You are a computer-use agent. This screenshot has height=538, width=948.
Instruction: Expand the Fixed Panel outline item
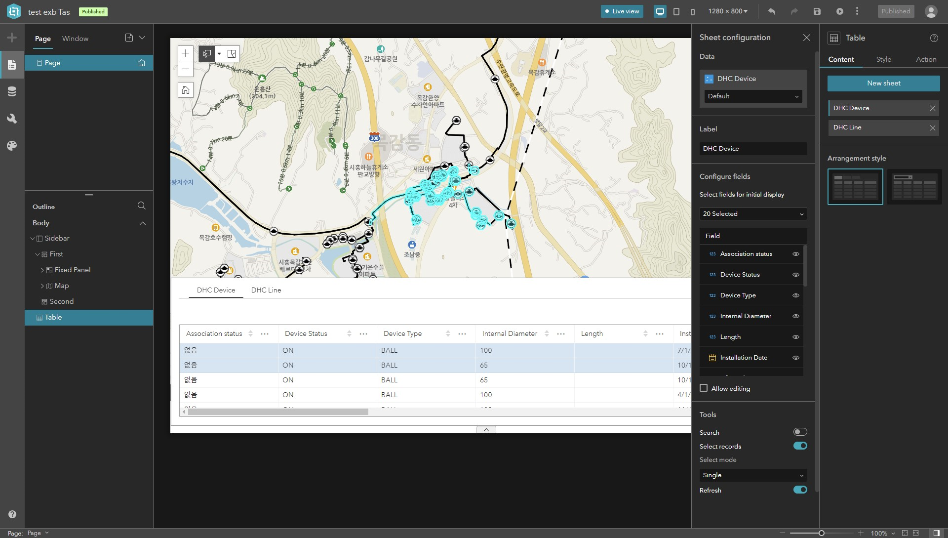(x=42, y=270)
